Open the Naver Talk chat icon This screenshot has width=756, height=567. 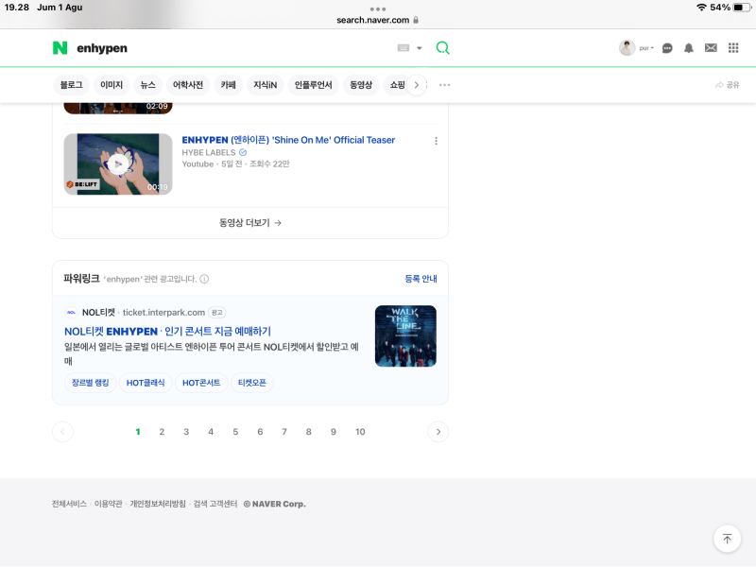click(667, 48)
